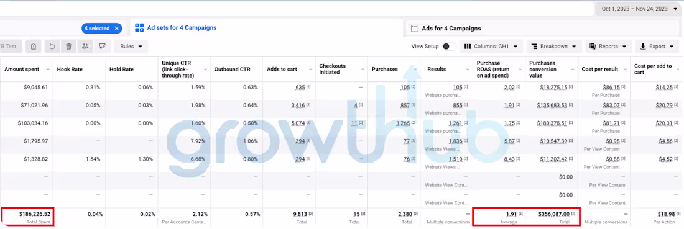
Task: Click the 3,416 adds to cart value
Action: click(298, 105)
